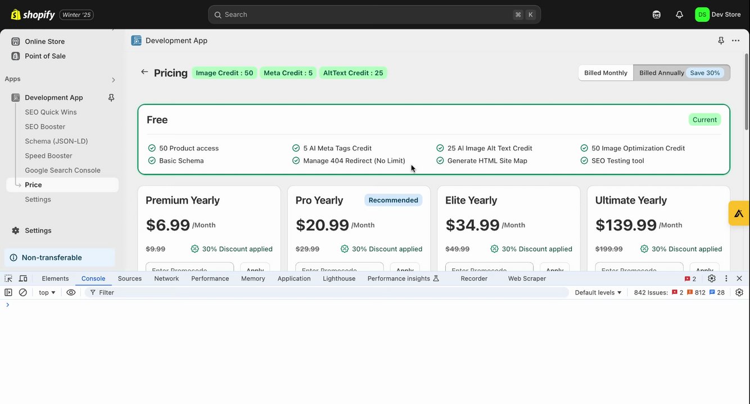The image size is (750, 404).
Task: Open SEO Booster in the sidebar
Action: pyautogui.click(x=45, y=127)
